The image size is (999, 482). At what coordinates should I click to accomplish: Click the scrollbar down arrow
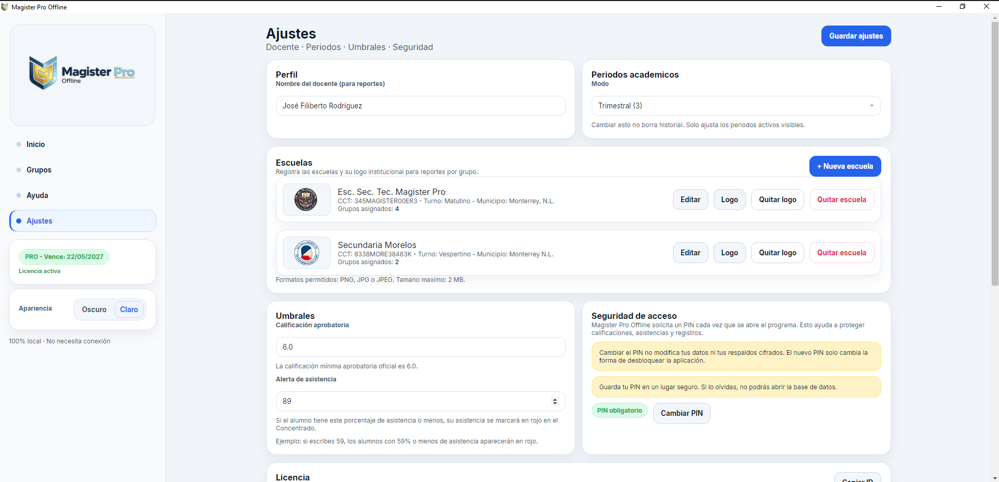995,478
